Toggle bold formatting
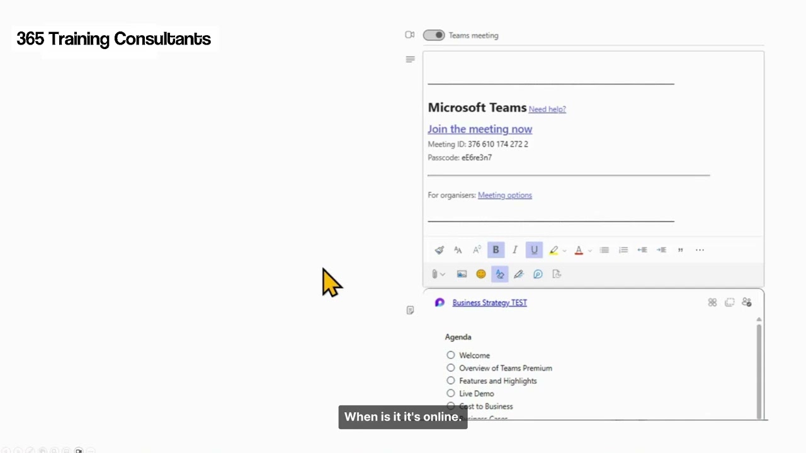The height and width of the screenshot is (453, 806). click(x=496, y=250)
